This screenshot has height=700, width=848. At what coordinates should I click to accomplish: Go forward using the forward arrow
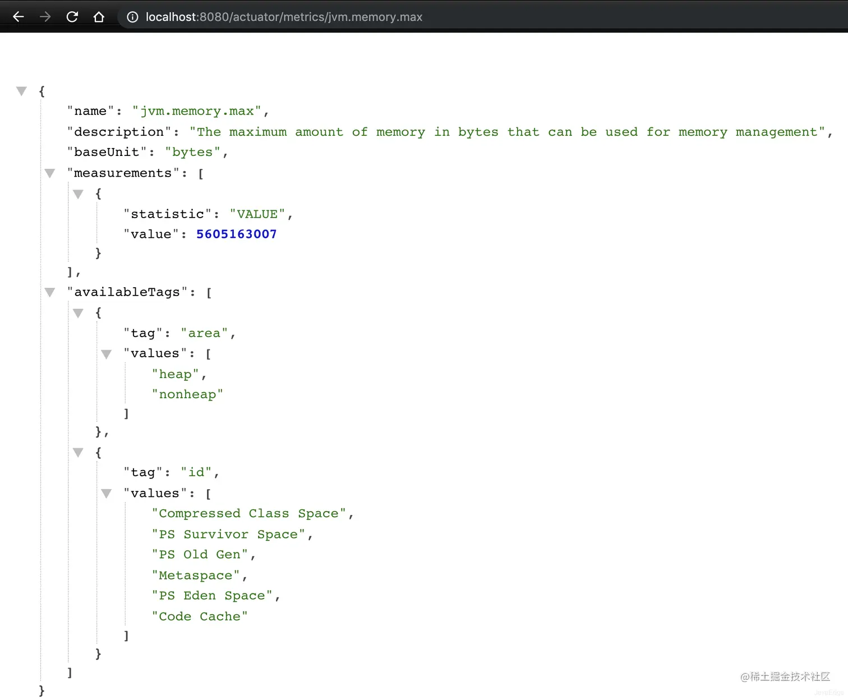(x=45, y=17)
